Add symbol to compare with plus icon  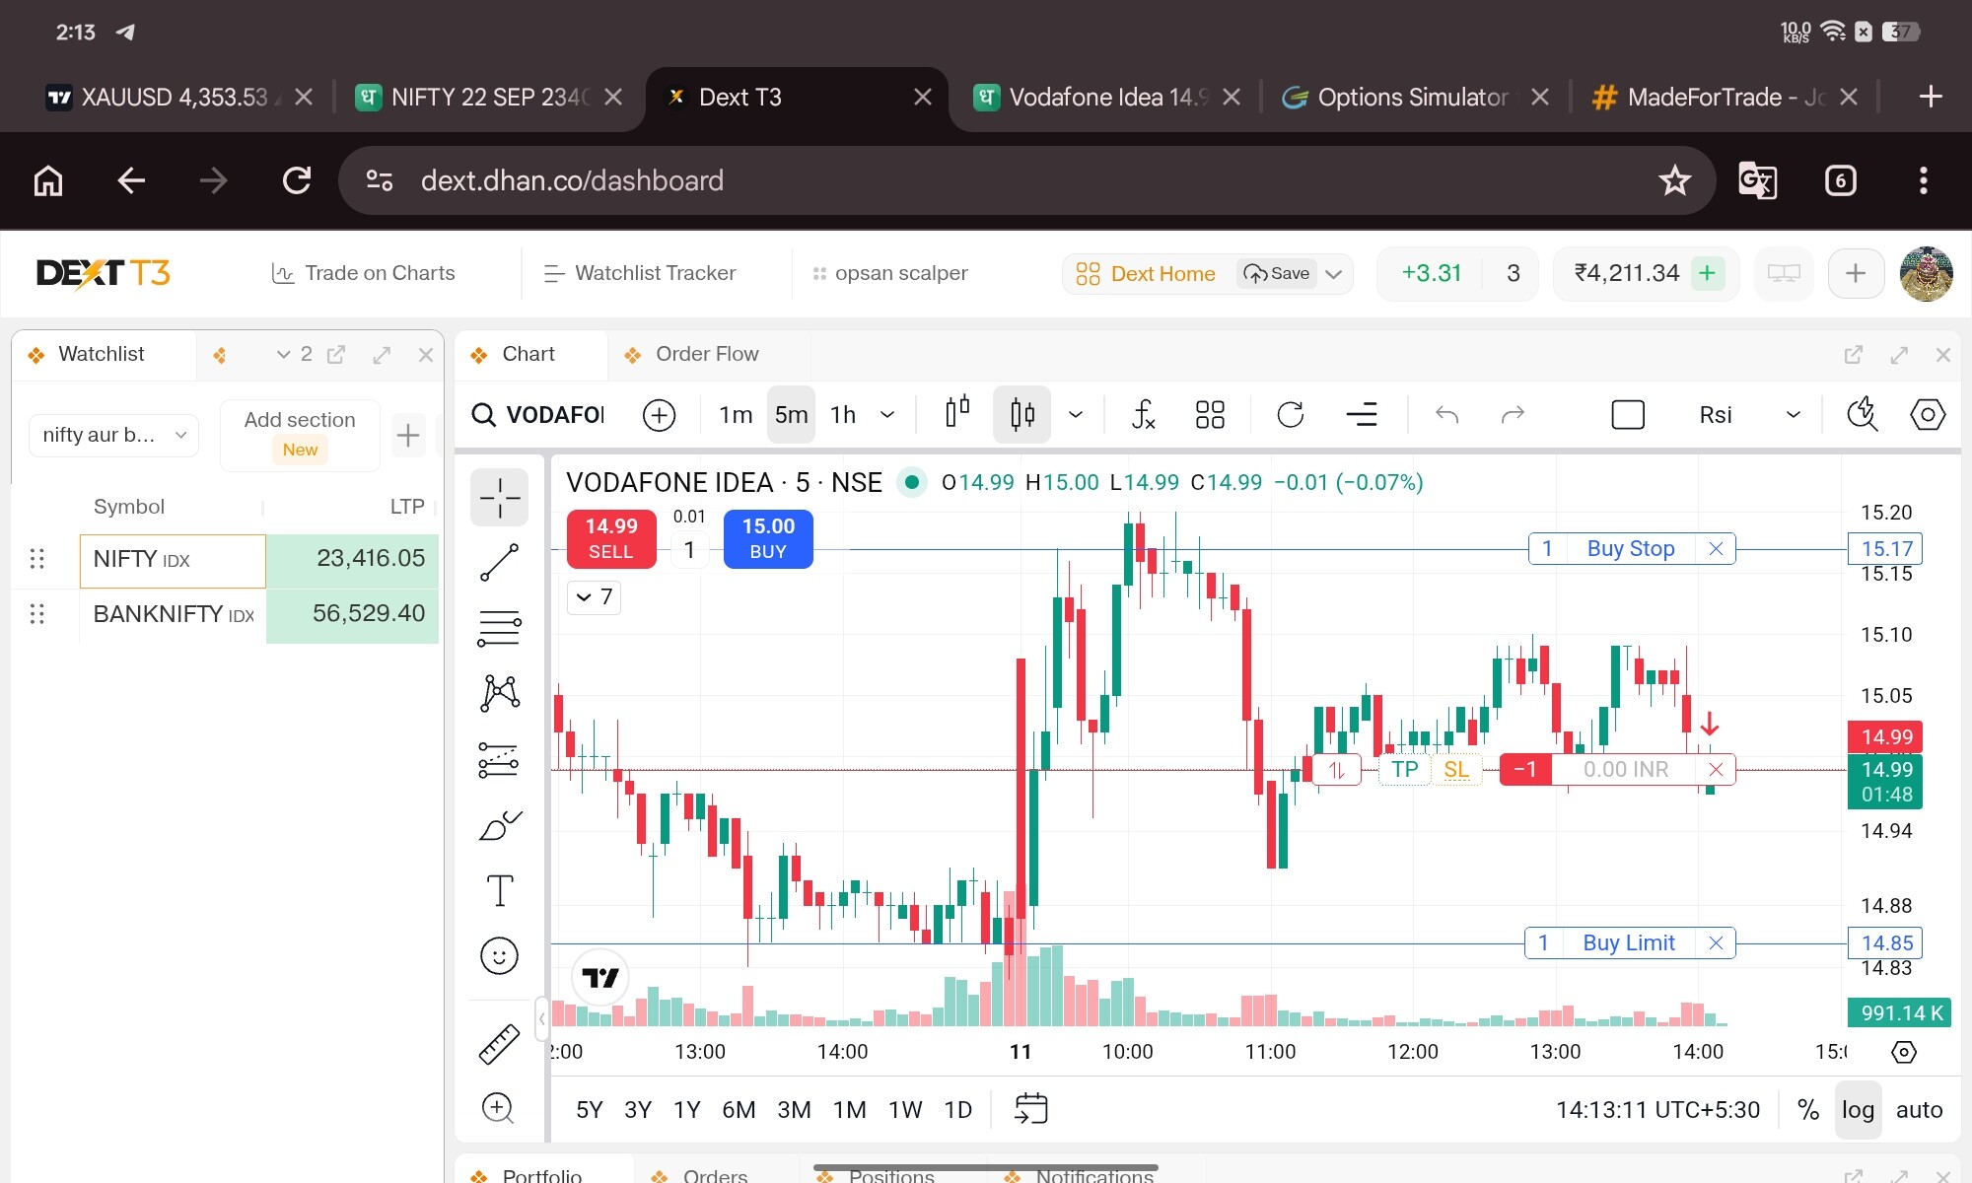659,415
